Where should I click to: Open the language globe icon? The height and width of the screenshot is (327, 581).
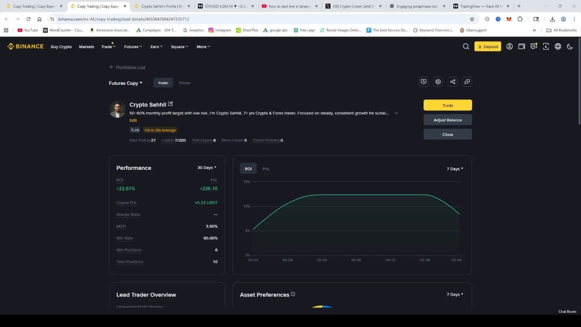tap(558, 46)
